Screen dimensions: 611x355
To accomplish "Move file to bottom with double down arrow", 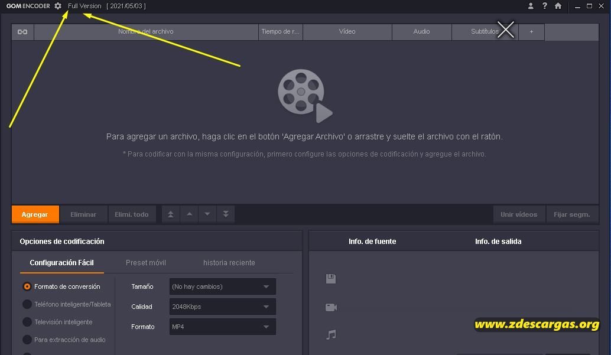I will point(226,214).
